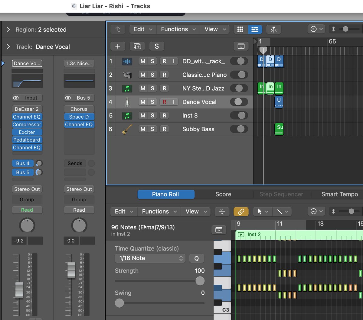363x320 pixels.
Task: Select the list view icon in Tracks toolbar
Action: click(x=255, y=29)
